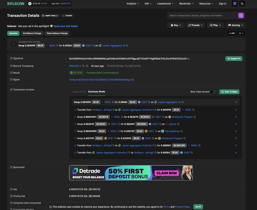Toggle dark mode moon icon

tap(242, 4)
